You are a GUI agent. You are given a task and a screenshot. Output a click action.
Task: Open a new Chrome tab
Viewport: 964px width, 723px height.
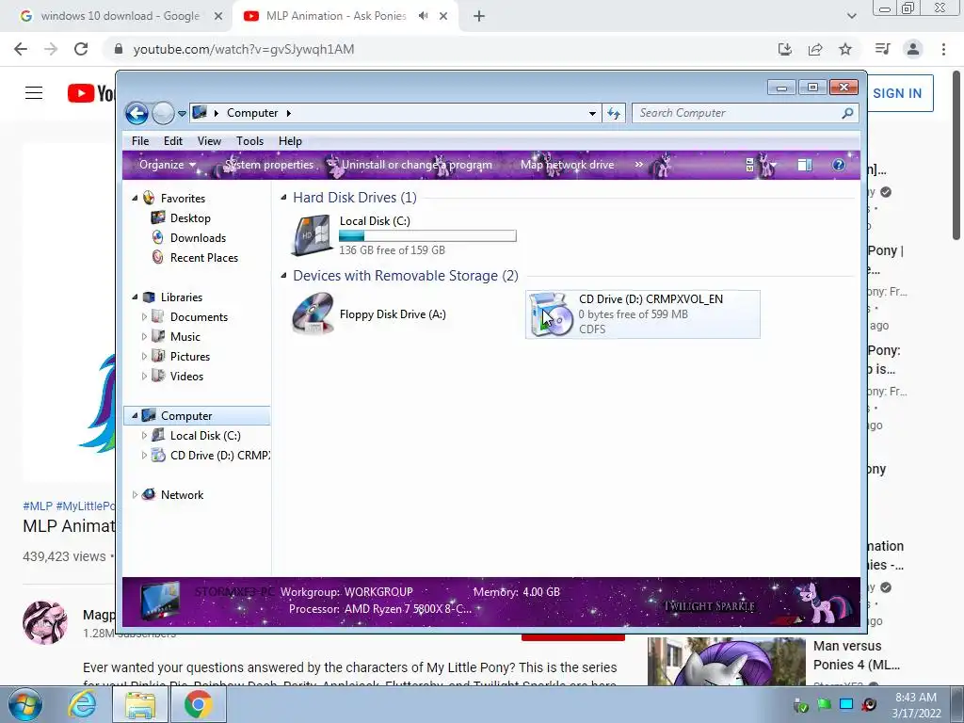point(479,16)
